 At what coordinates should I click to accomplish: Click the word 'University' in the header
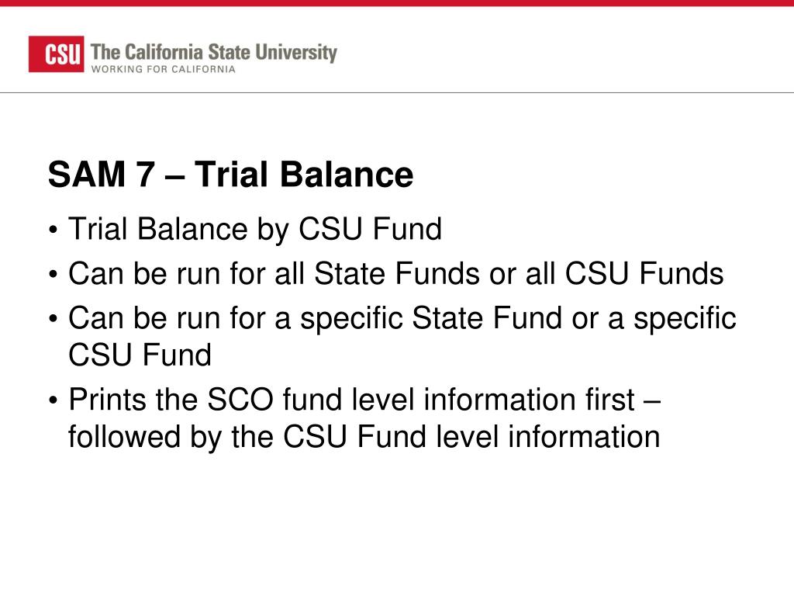coord(295,52)
